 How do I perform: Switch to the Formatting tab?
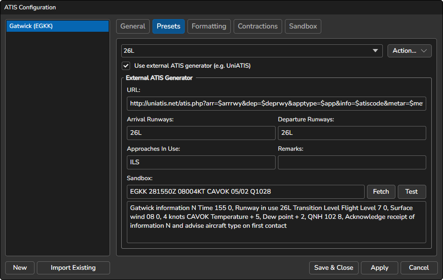[x=209, y=26]
